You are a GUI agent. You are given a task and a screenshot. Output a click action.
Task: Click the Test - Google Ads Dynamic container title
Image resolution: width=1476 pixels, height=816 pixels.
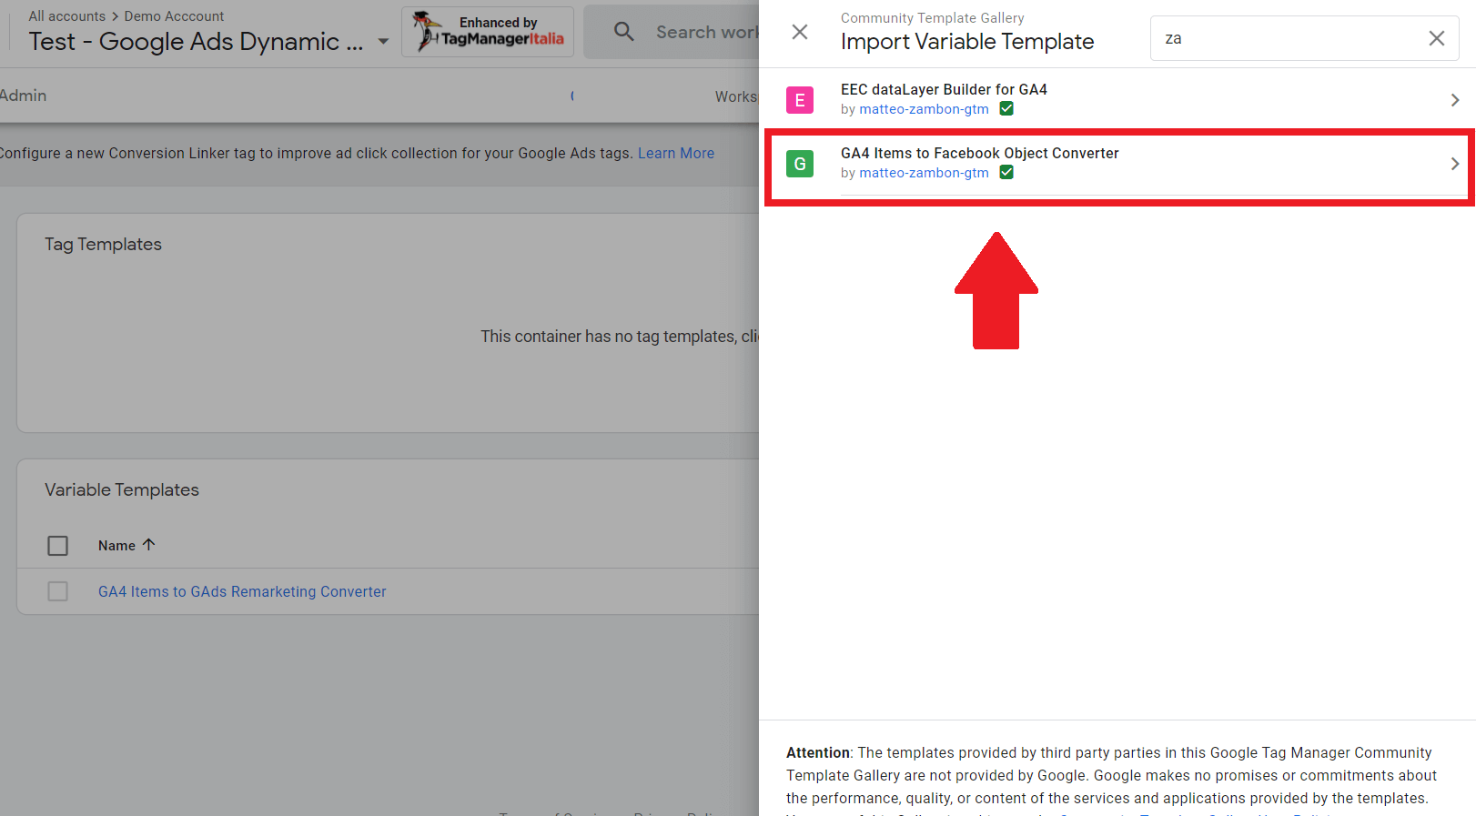tap(196, 42)
